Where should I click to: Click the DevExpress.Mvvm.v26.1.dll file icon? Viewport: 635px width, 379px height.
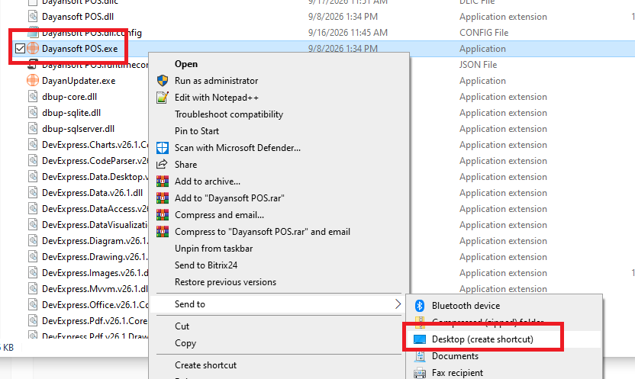33,289
